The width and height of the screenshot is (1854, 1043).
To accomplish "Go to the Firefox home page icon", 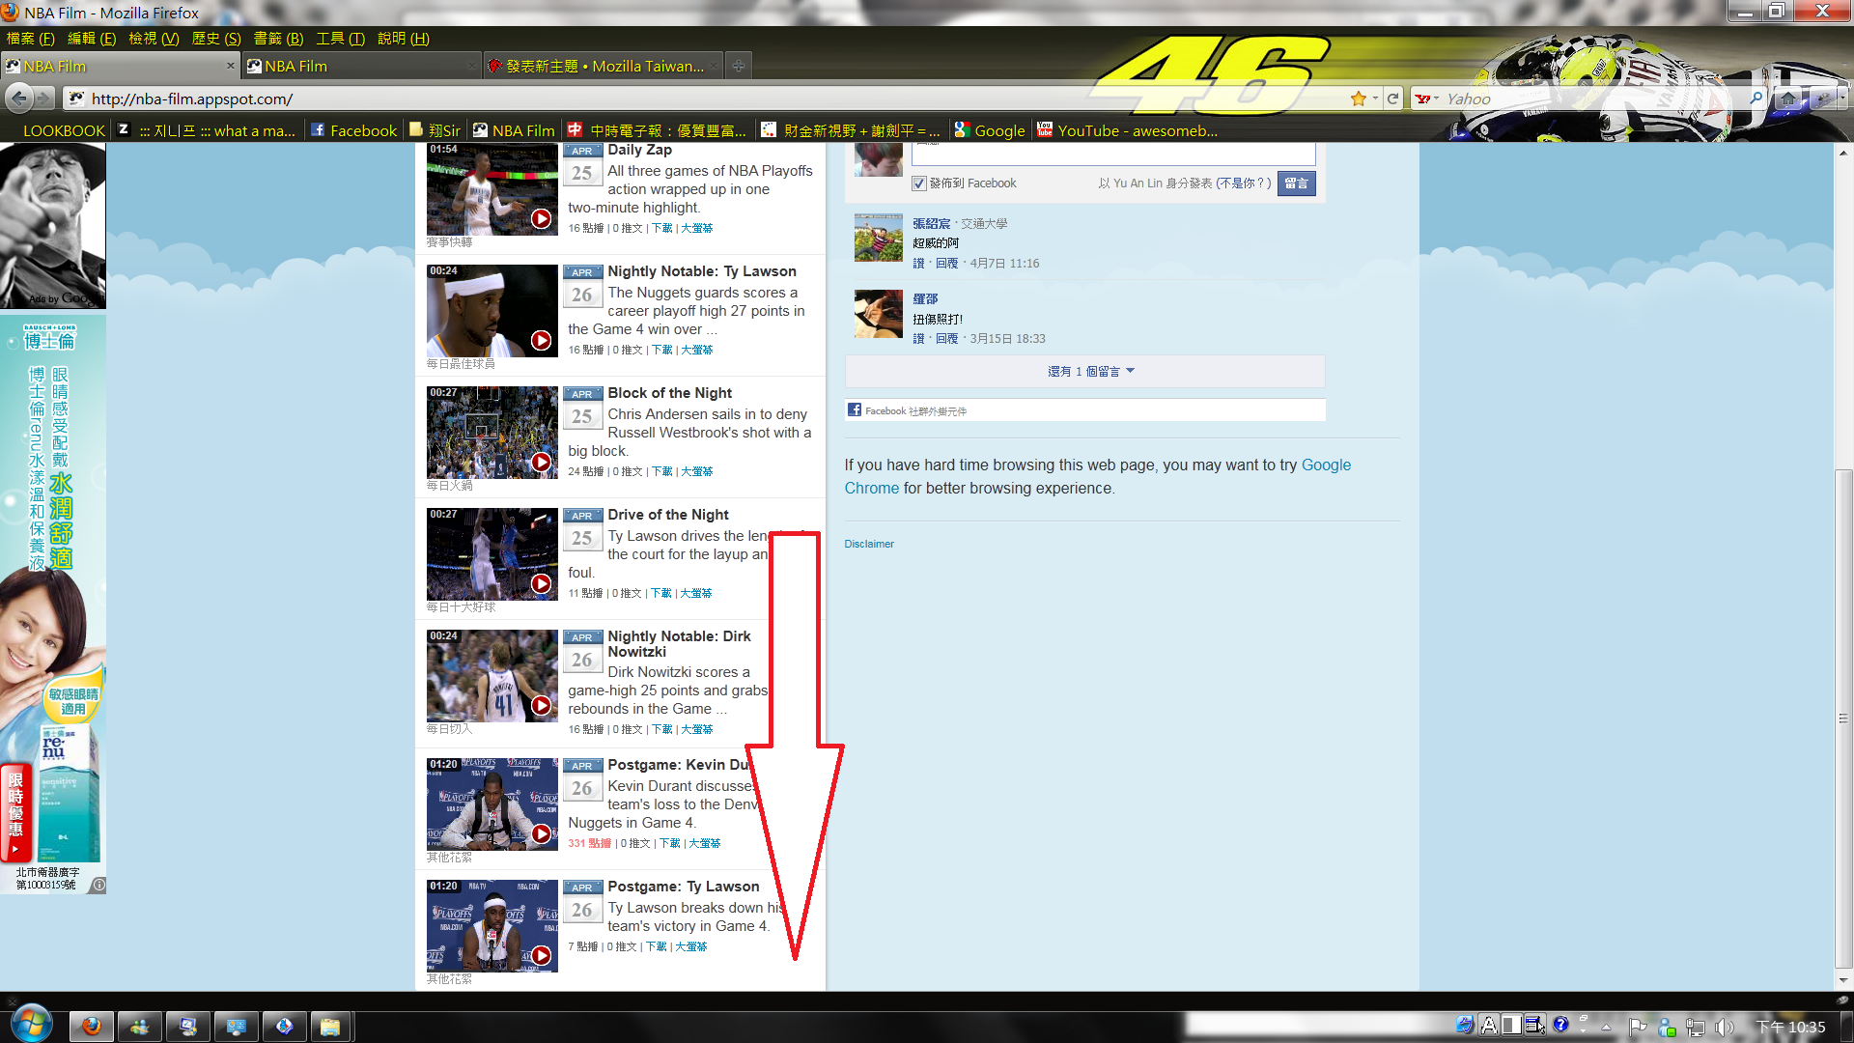I will (1788, 99).
